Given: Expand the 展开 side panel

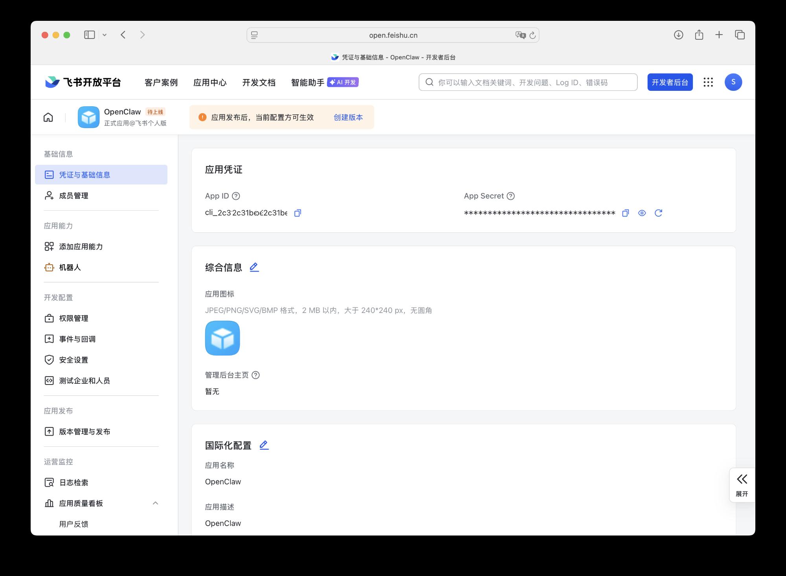Looking at the screenshot, I should point(742,485).
